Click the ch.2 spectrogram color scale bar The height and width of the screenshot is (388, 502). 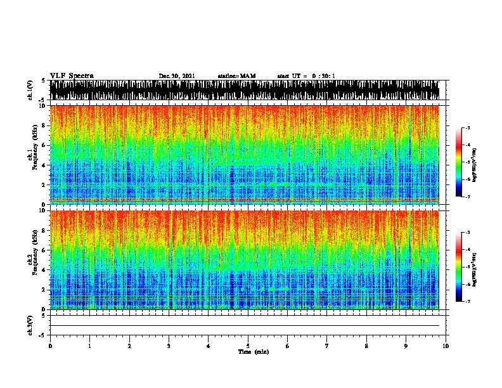[458, 267]
